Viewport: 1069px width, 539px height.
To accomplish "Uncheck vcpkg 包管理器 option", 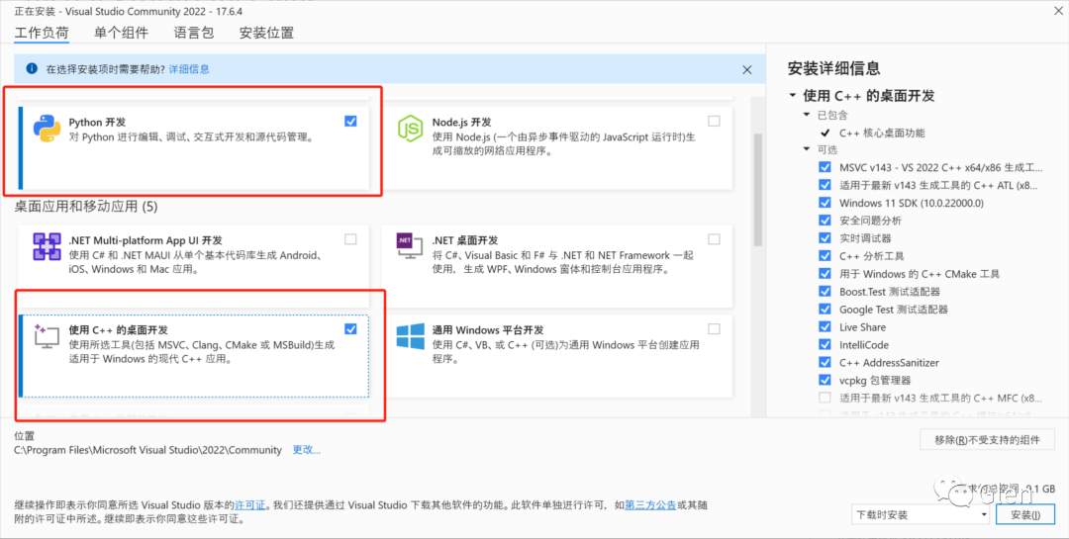I will (x=825, y=380).
